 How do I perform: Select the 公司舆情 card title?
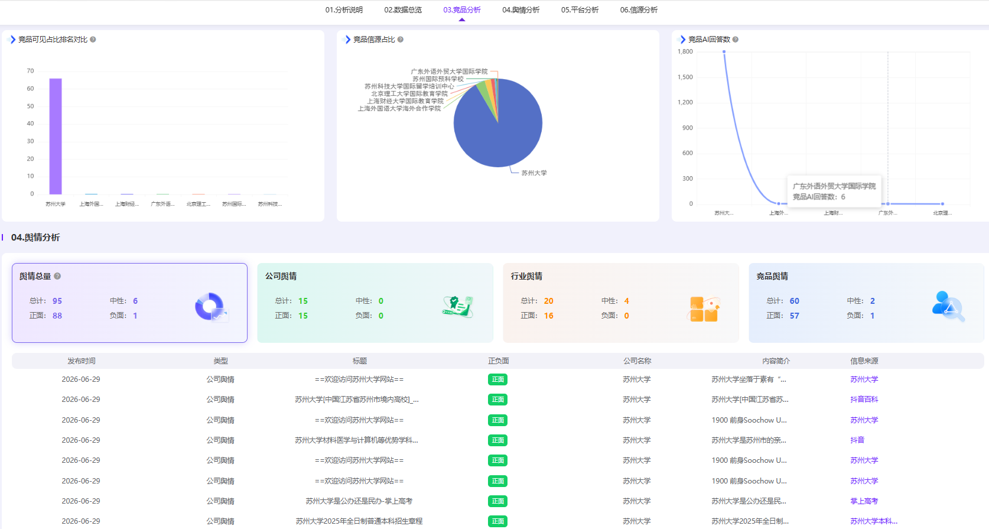281,276
